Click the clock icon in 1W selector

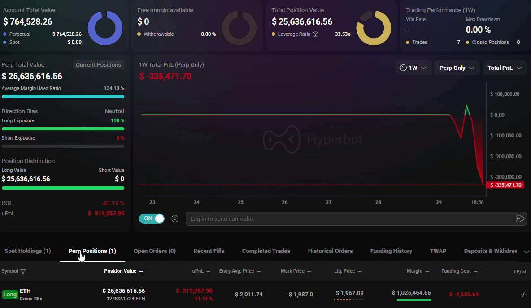(x=403, y=68)
